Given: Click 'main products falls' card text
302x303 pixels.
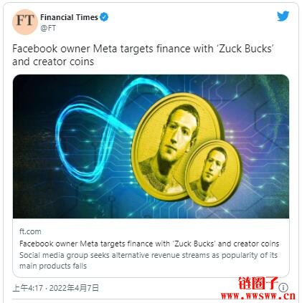Looking at the screenshot, I should tap(53, 266).
